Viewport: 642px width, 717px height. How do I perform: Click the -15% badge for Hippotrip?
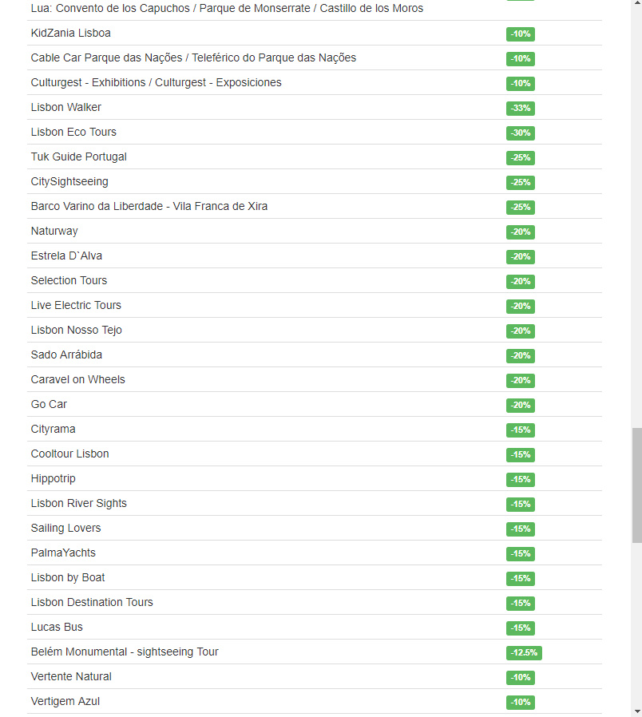point(521,479)
